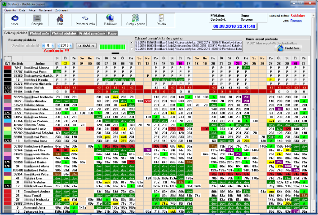Click the Publikovat globe icon

[x=110, y=18]
